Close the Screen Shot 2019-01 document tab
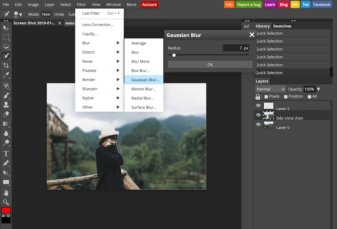The image size is (337, 229). point(60,23)
